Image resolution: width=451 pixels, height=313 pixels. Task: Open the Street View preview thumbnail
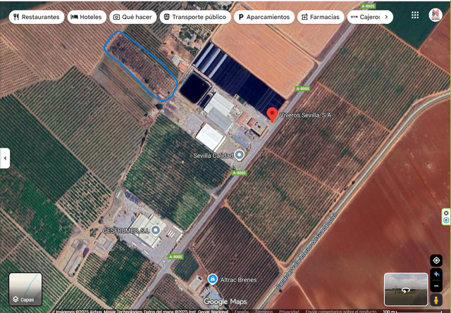[x=405, y=288]
